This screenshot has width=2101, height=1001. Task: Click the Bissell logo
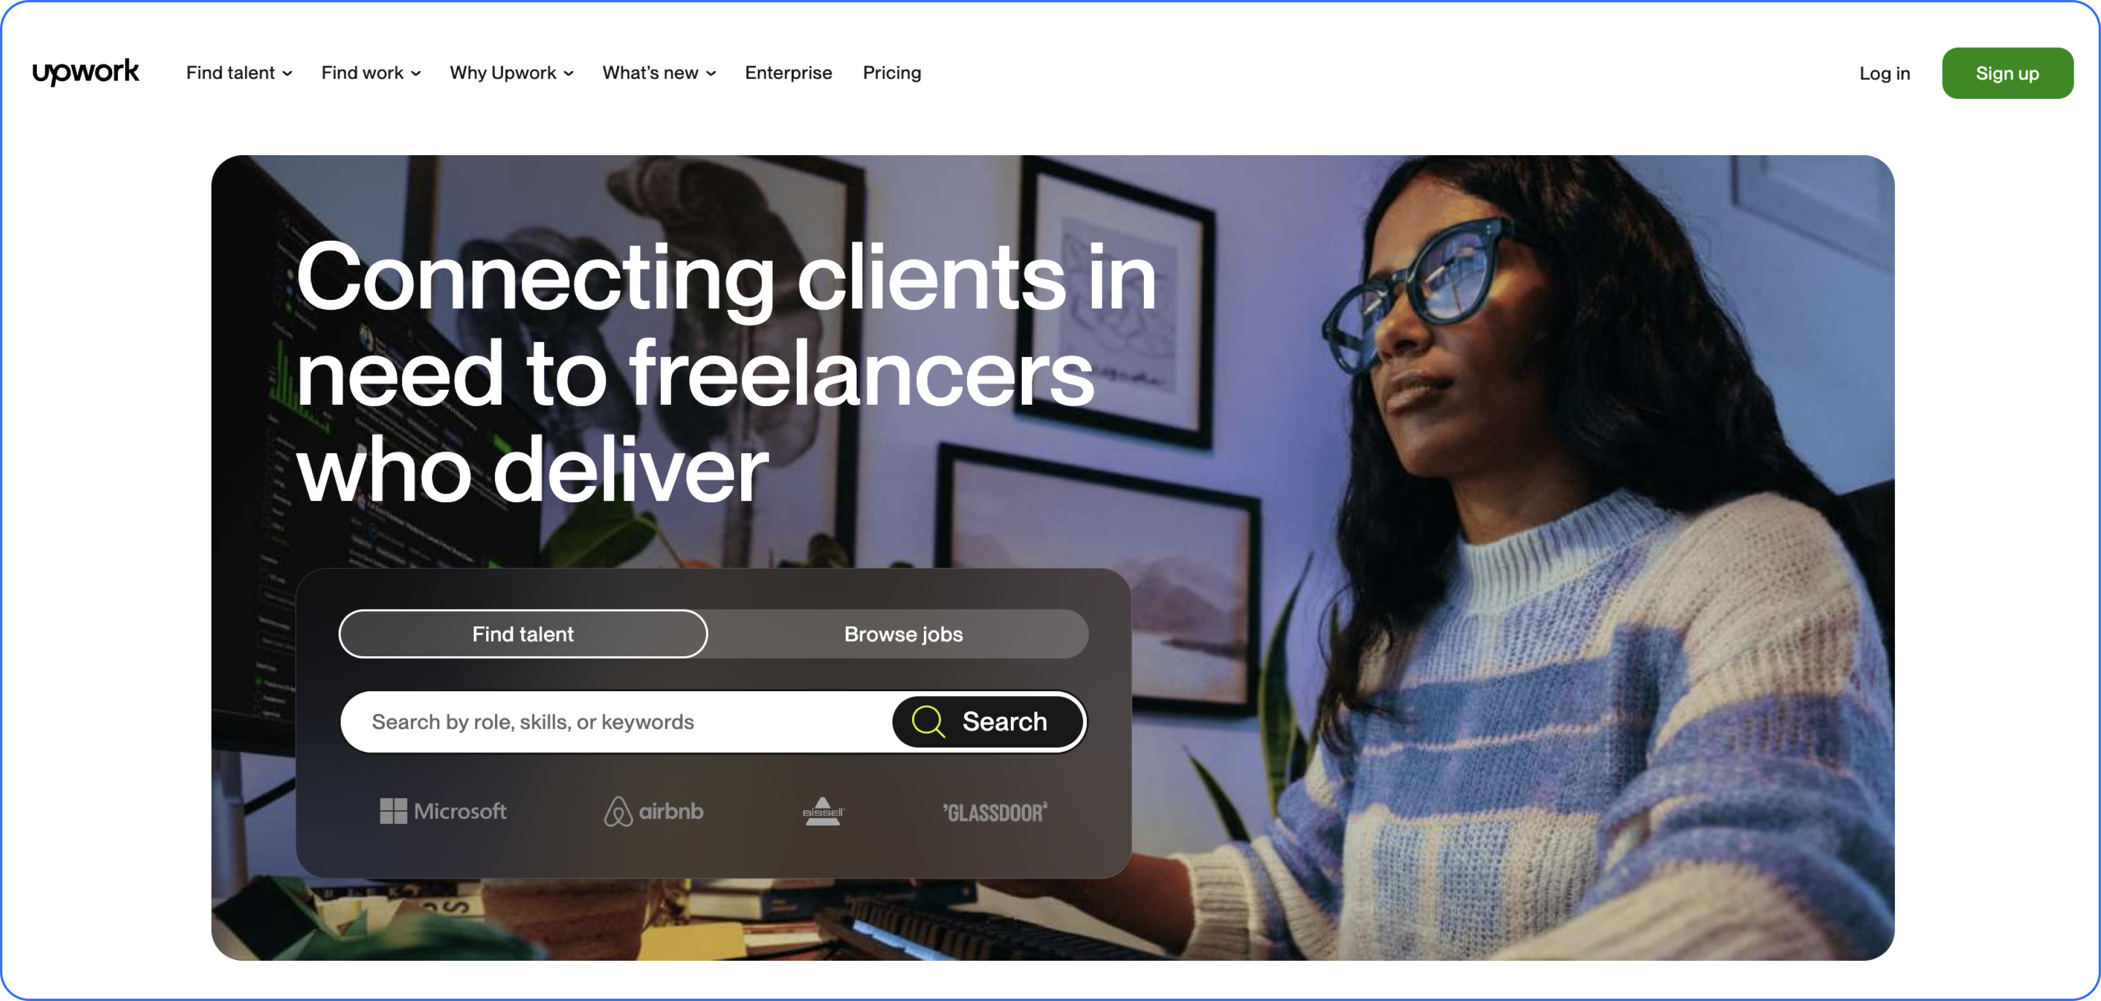823,811
